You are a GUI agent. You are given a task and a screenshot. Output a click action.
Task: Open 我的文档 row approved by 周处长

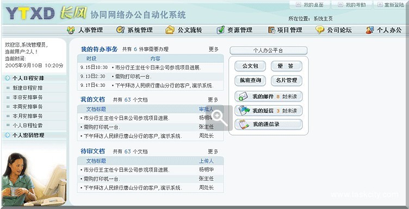click(151, 136)
